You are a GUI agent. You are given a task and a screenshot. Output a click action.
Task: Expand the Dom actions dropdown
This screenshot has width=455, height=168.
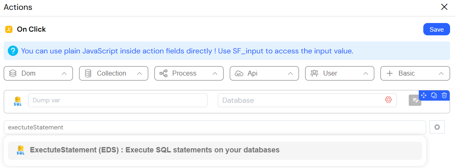click(x=38, y=73)
